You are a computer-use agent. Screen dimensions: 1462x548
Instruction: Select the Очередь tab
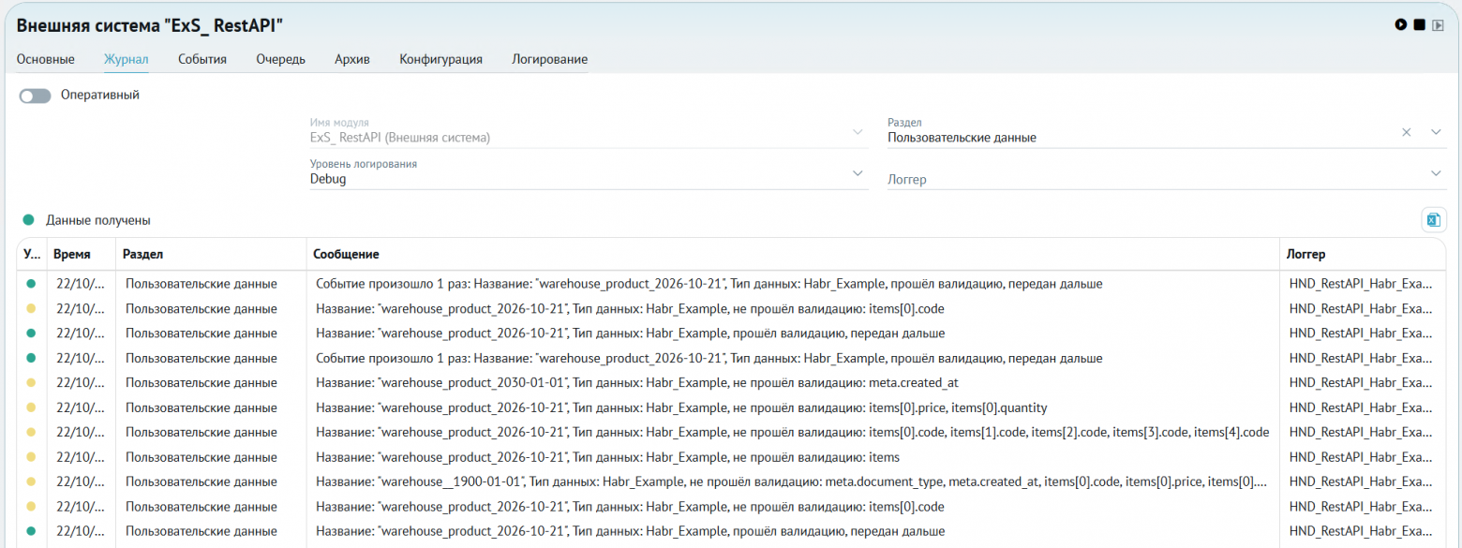(281, 59)
